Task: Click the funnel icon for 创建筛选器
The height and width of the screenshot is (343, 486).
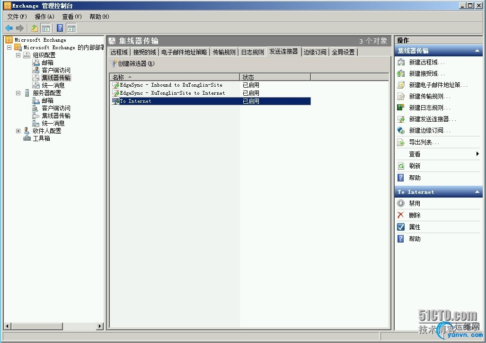Action: (114, 63)
